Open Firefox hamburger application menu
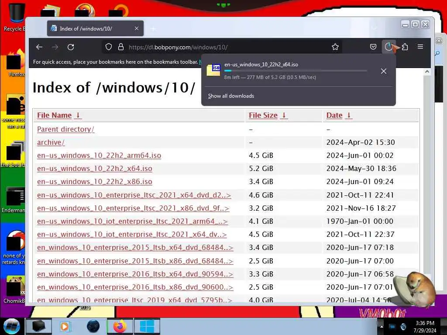This screenshot has height=335, width=447. [420, 47]
